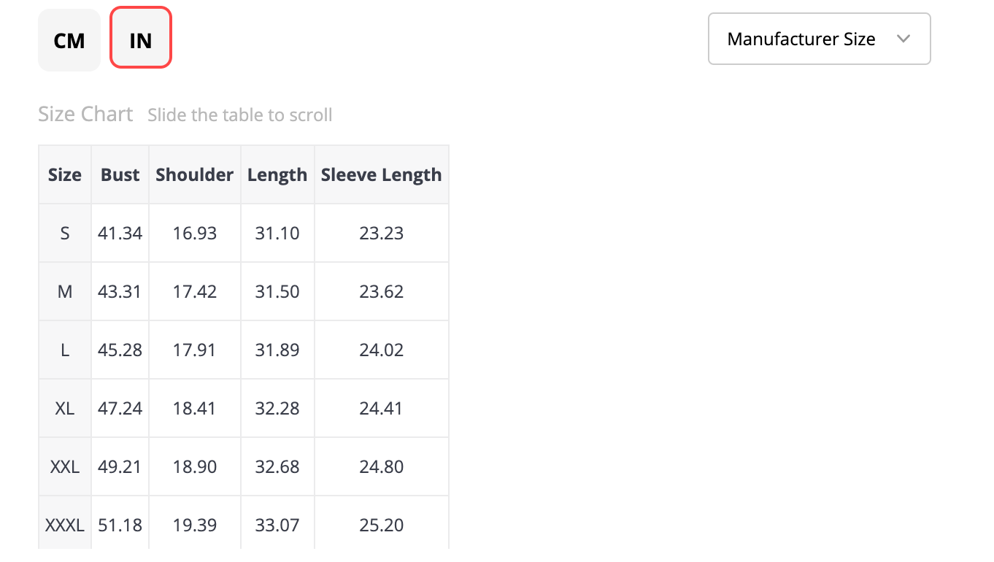Screen dimensions: 994x562
Task: Select the L size row label
Action: (65, 350)
